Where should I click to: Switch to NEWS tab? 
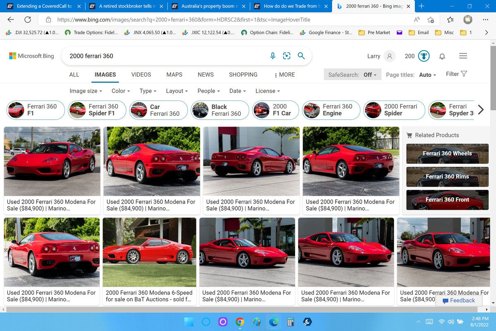(205, 74)
